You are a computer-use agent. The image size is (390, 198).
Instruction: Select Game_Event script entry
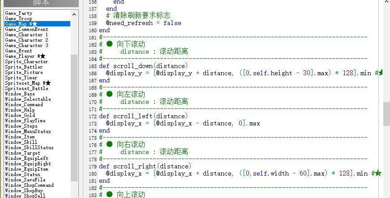click(x=19, y=51)
